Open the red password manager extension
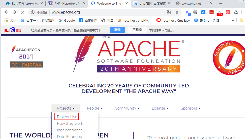Screen dimensions: 245x139 212,12
